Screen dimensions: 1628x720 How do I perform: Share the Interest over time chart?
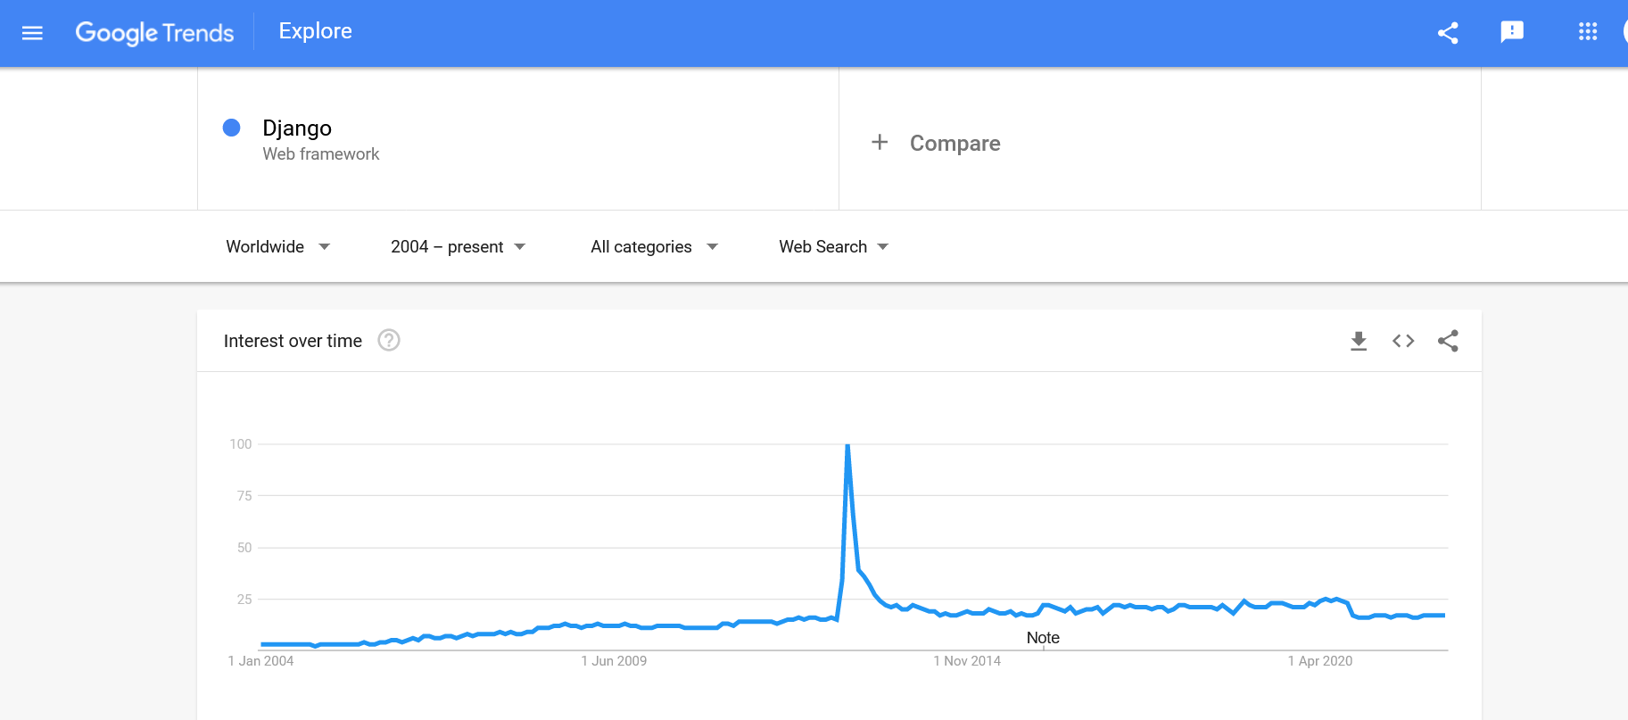point(1448,341)
